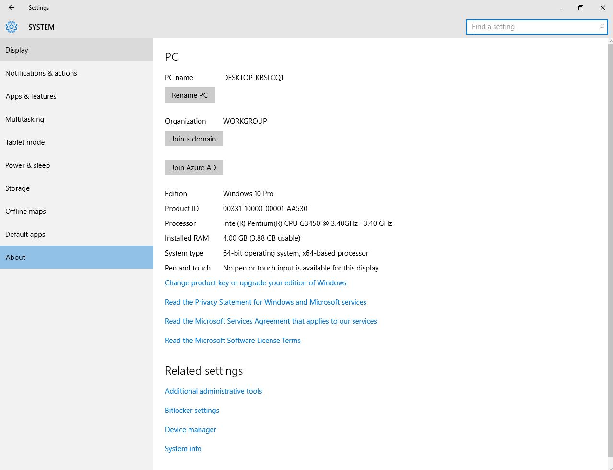Read the Privacy Statement link
The height and width of the screenshot is (470, 613).
[266, 302]
